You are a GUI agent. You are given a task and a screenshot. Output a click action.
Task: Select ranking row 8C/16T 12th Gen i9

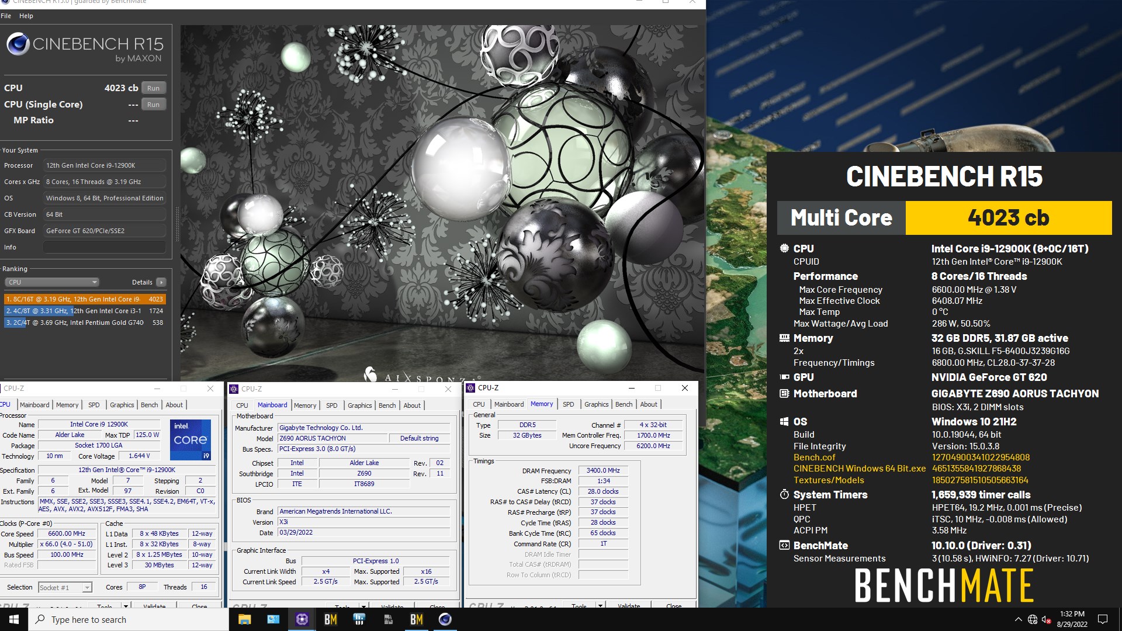pos(85,299)
